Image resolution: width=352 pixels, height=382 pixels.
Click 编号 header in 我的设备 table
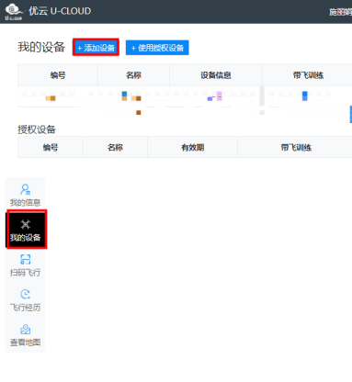click(x=58, y=75)
